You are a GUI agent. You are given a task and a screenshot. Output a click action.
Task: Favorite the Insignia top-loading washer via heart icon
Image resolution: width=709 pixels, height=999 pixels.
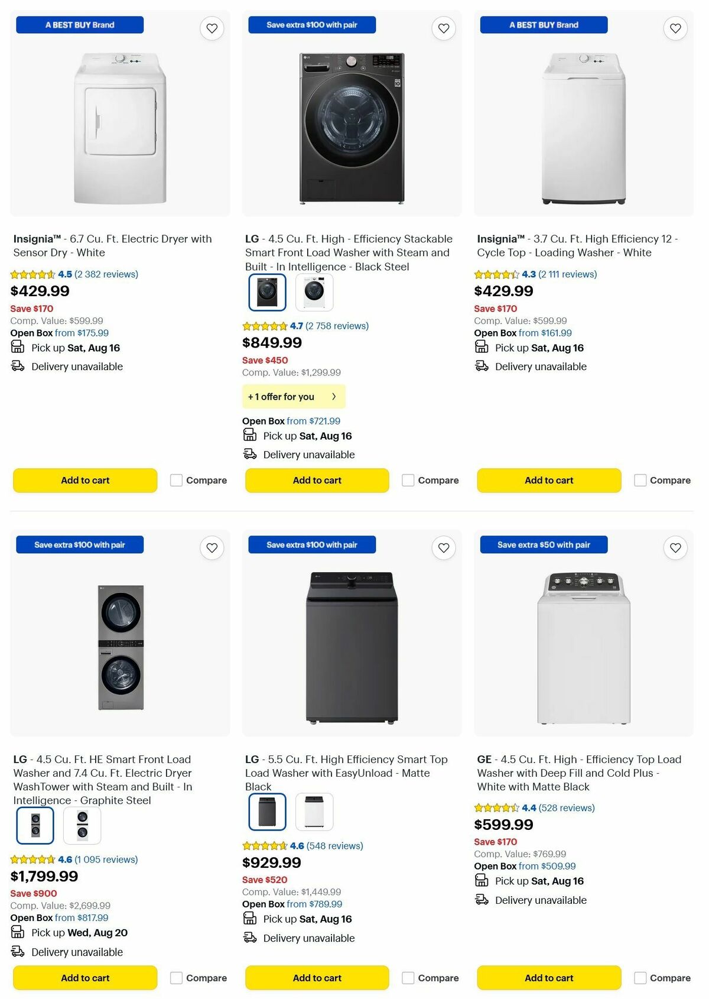pos(675,28)
